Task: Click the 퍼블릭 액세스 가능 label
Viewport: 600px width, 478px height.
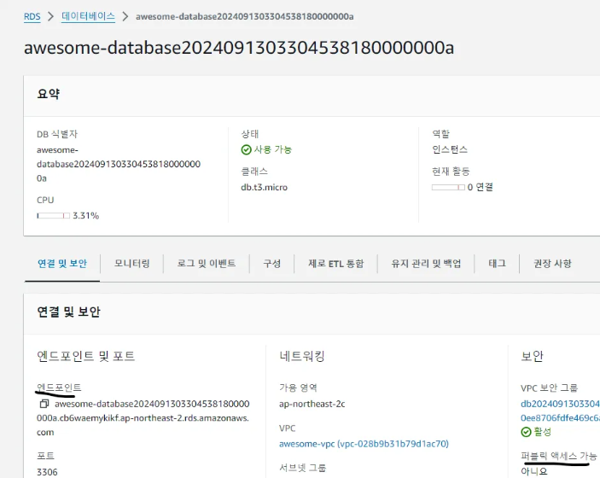Action: (x=559, y=456)
